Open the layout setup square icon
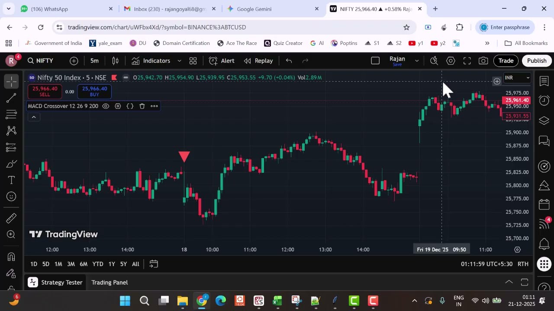This screenshot has width=554, height=311. pos(375,61)
